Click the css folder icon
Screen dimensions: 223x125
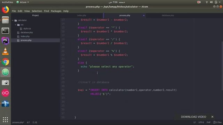[18, 25]
